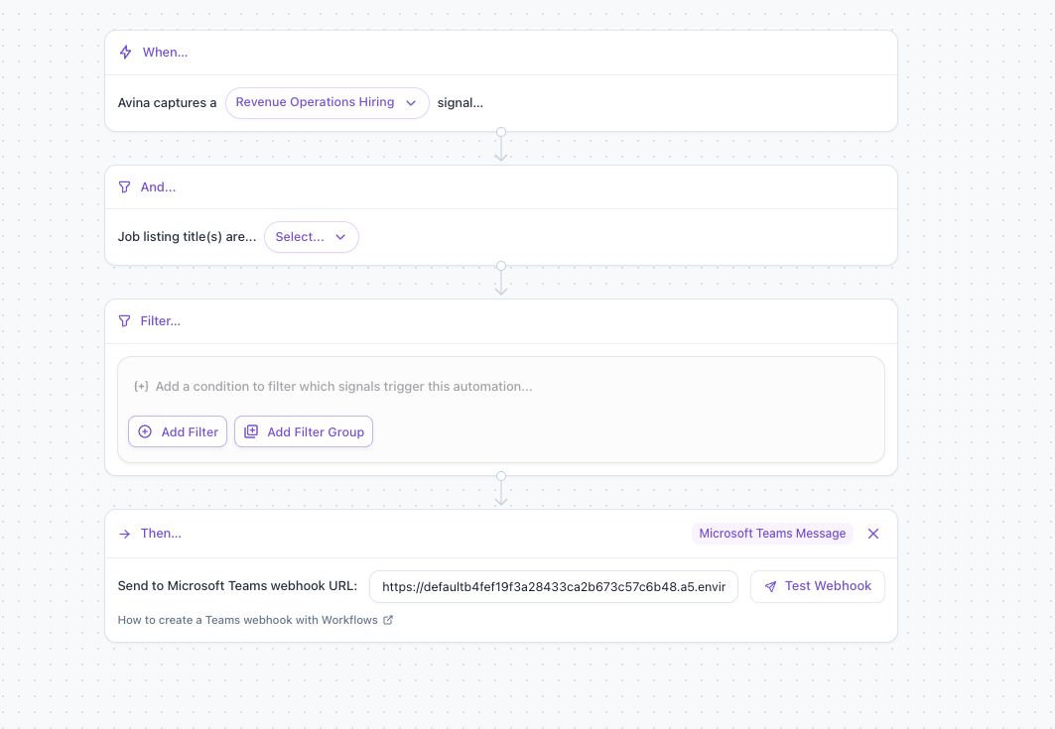Click the funnel icon beside Filter...
The image size is (1055, 729).
124,320
